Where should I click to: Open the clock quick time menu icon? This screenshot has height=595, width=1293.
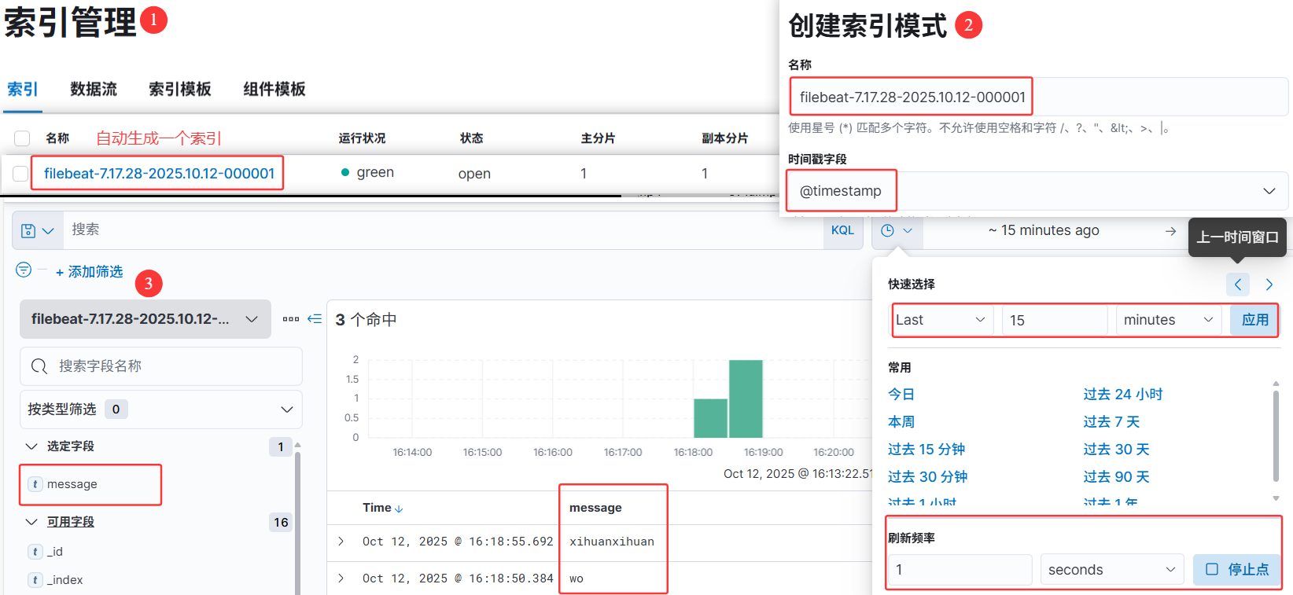click(x=897, y=230)
